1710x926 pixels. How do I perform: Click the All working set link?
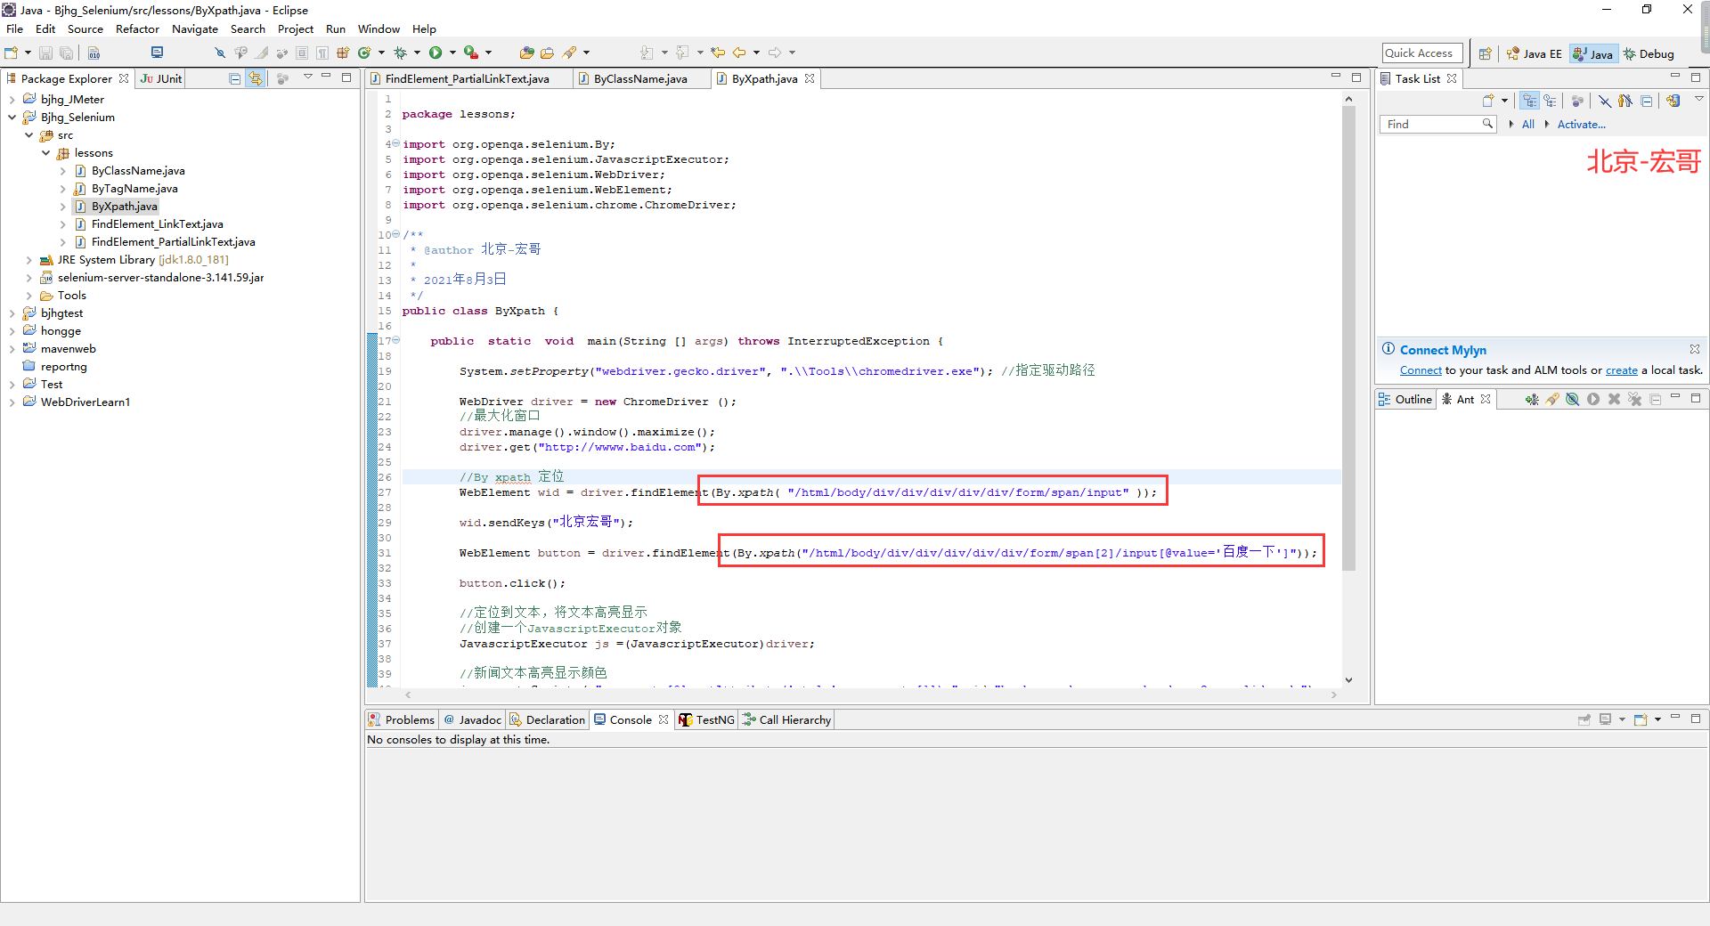(x=1528, y=124)
